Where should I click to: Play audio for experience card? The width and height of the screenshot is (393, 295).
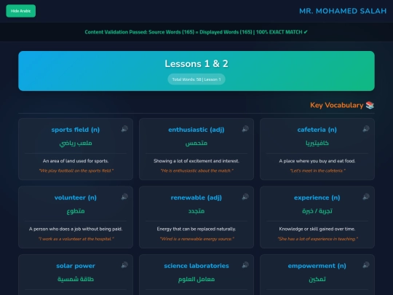(366, 197)
